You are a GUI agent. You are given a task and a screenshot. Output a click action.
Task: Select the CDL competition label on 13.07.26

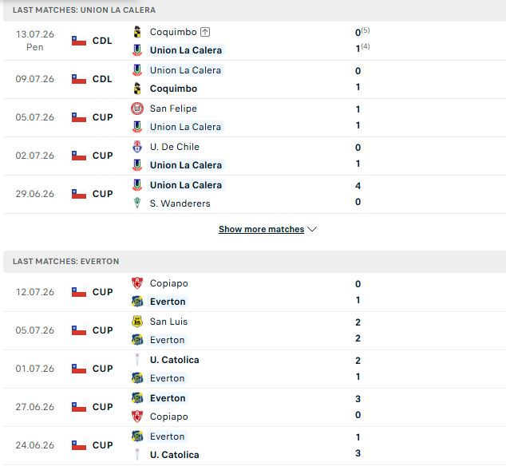pos(102,41)
